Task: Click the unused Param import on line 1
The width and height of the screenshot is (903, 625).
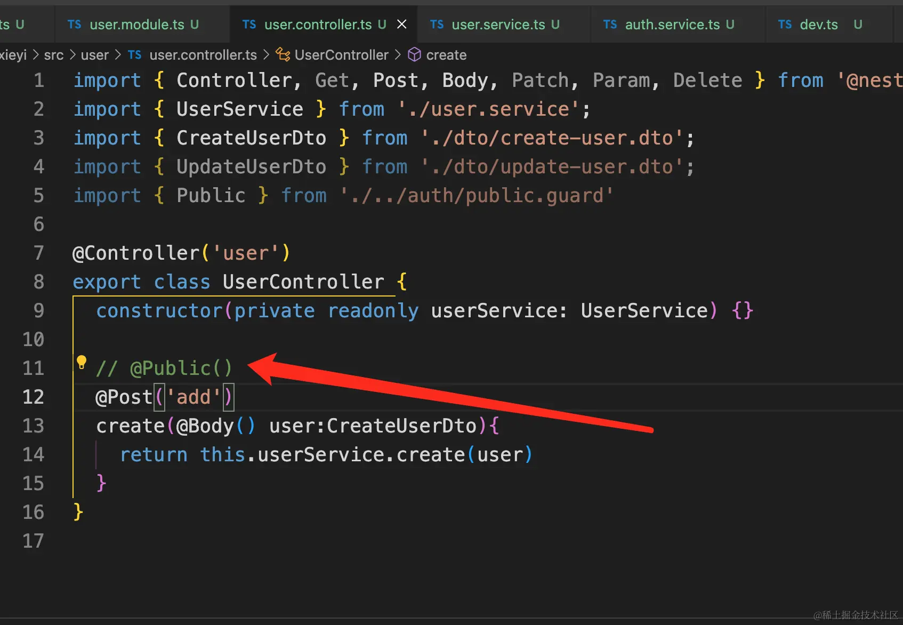Action: [x=622, y=81]
